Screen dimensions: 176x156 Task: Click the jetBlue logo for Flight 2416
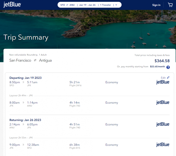point(163,82)
